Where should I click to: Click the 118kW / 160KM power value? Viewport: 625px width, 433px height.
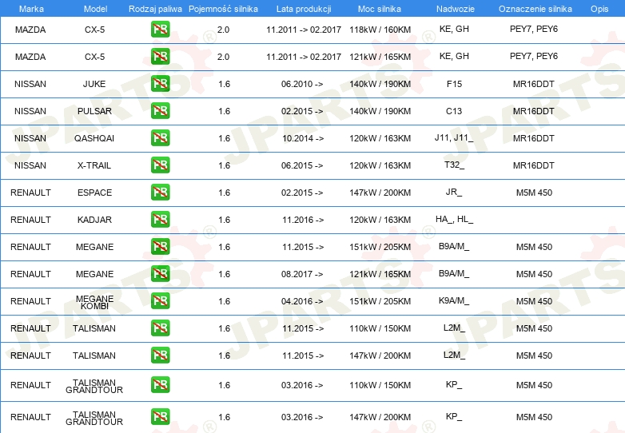(380, 30)
